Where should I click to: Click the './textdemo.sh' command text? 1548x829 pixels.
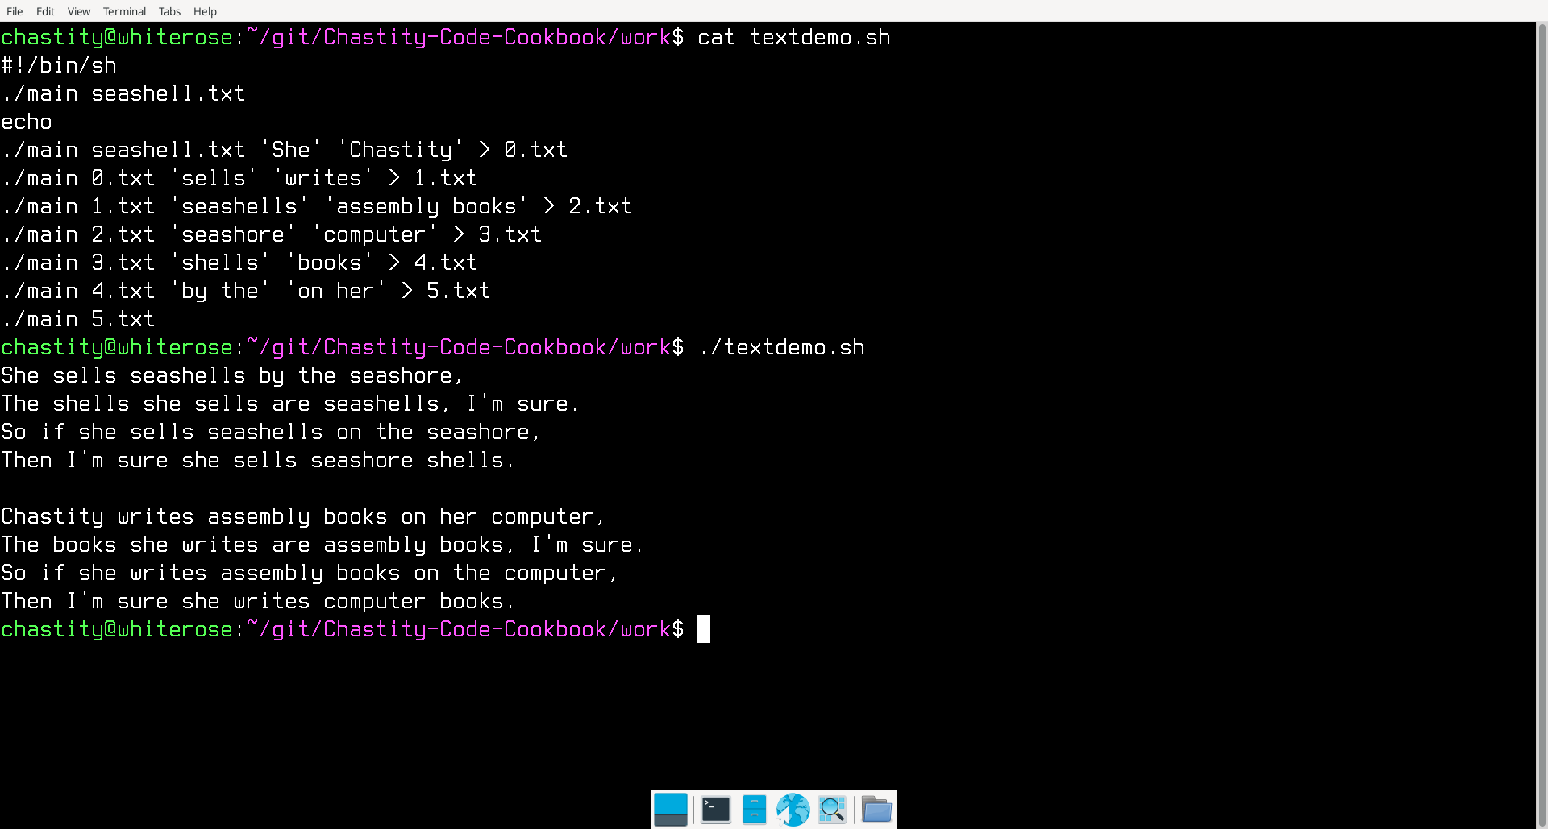[x=781, y=347]
